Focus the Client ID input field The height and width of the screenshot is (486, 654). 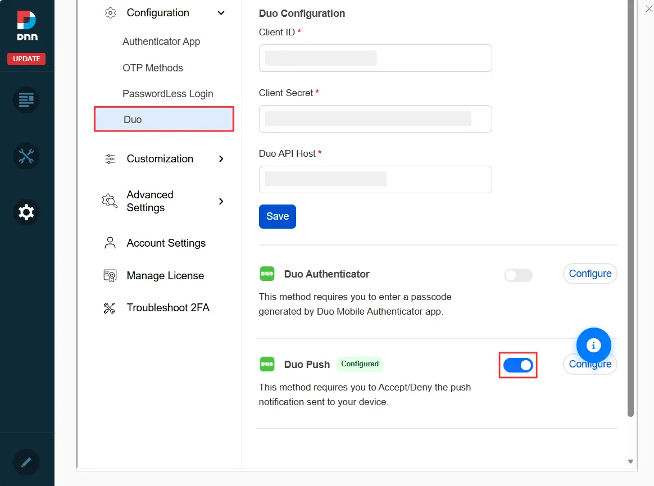point(375,58)
